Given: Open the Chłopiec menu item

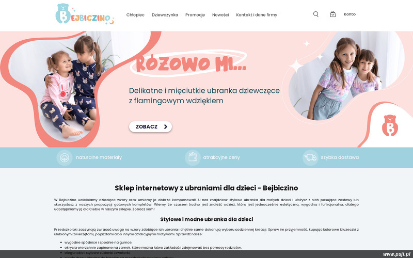Looking at the screenshot, I should [x=135, y=15].
